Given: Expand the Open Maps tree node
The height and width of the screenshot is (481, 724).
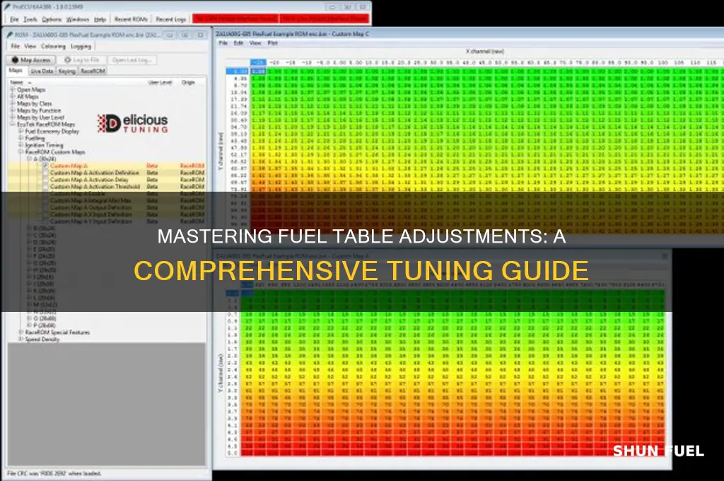Looking at the screenshot, I should pyautogui.click(x=13, y=90).
